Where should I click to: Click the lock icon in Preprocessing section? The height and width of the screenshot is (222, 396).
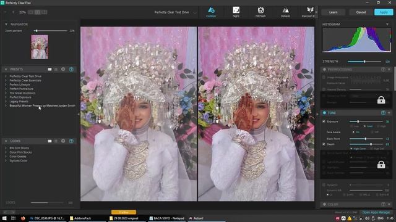coord(381,100)
